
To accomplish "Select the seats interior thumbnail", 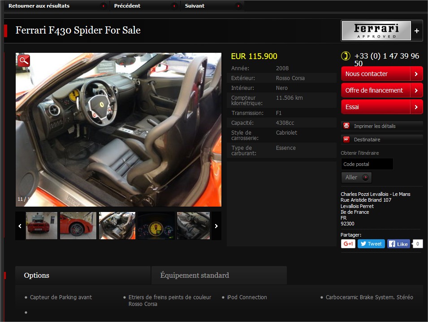I will (x=193, y=226).
